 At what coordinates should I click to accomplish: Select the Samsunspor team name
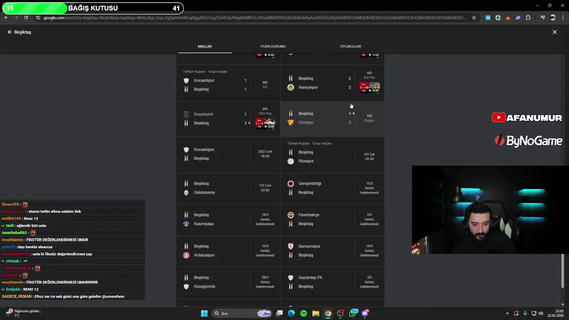pyautogui.click(x=309, y=246)
